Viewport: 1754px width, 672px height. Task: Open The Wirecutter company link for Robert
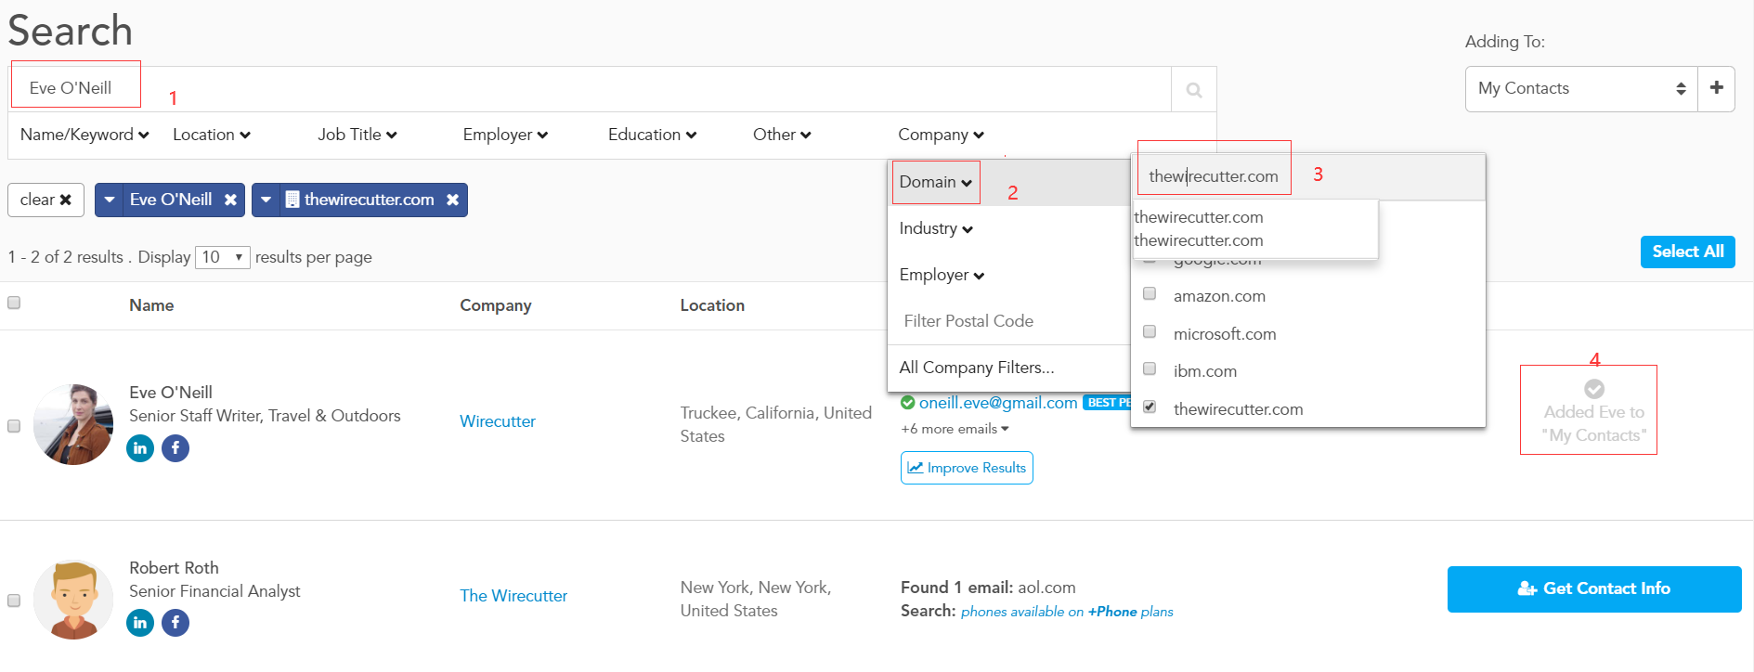[x=513, y=596]
